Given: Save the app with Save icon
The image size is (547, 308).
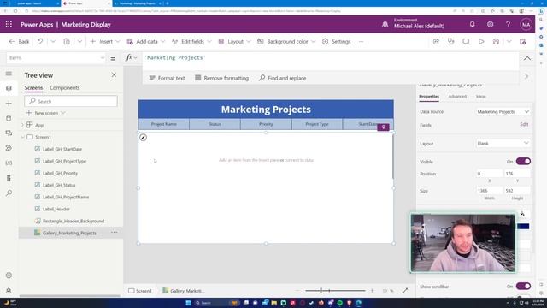Looking at the screenshot, I should click(496, 41).
